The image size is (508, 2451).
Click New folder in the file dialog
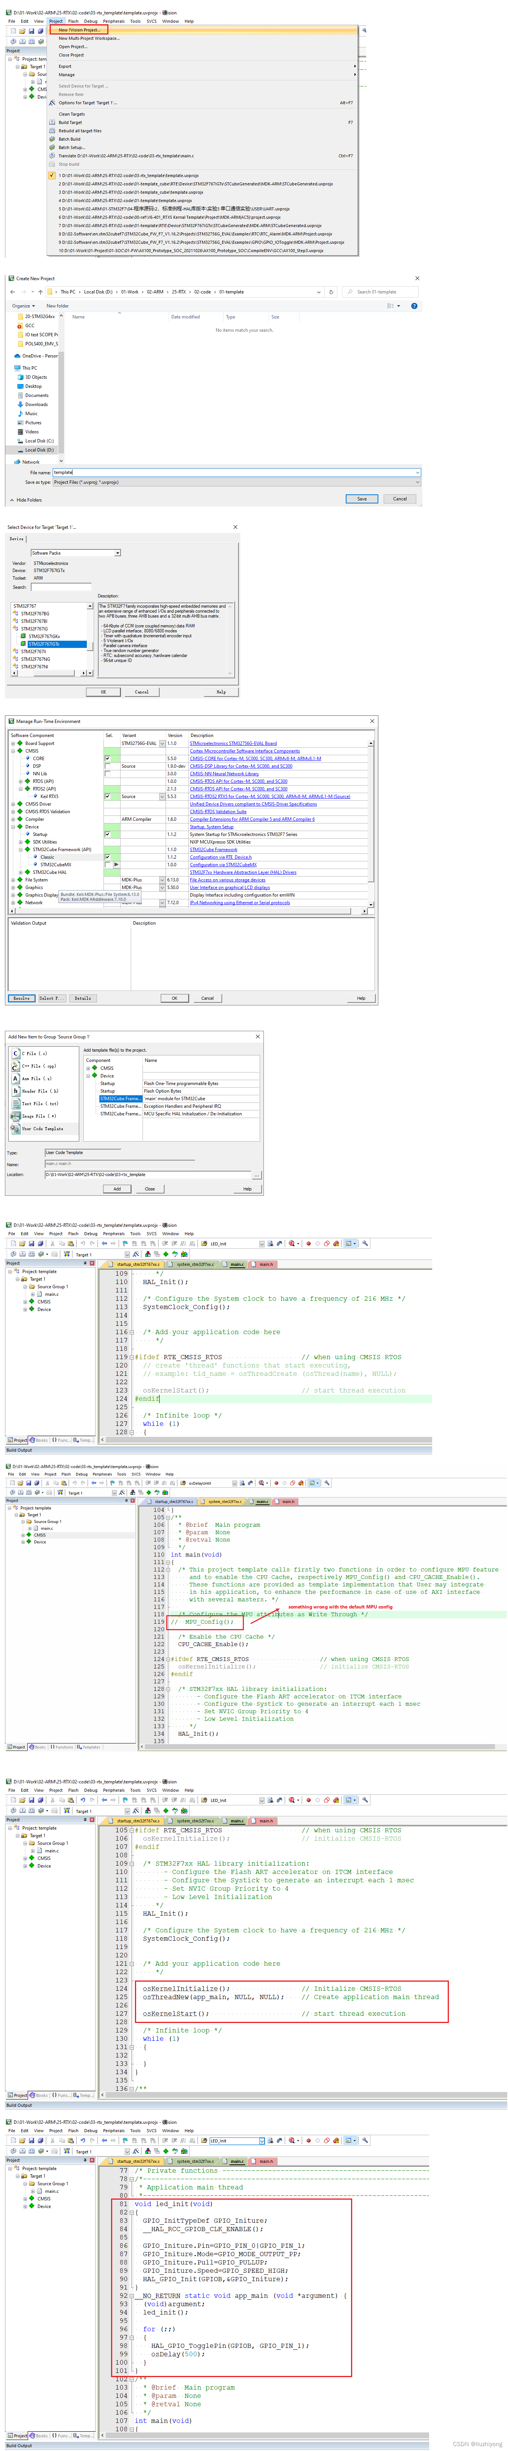pos(58,306)
